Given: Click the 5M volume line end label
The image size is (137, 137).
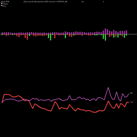Looking at the screenshot, I should coord(131,93).
